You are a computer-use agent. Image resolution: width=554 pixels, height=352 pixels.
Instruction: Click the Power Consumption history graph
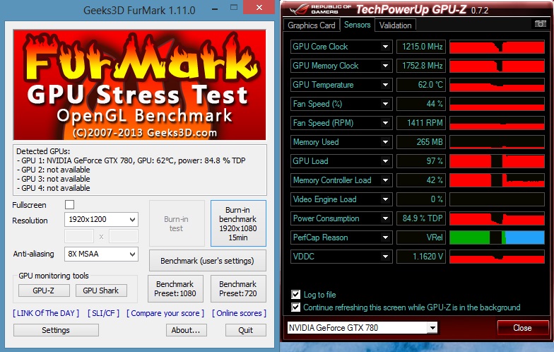pos(497,218)
